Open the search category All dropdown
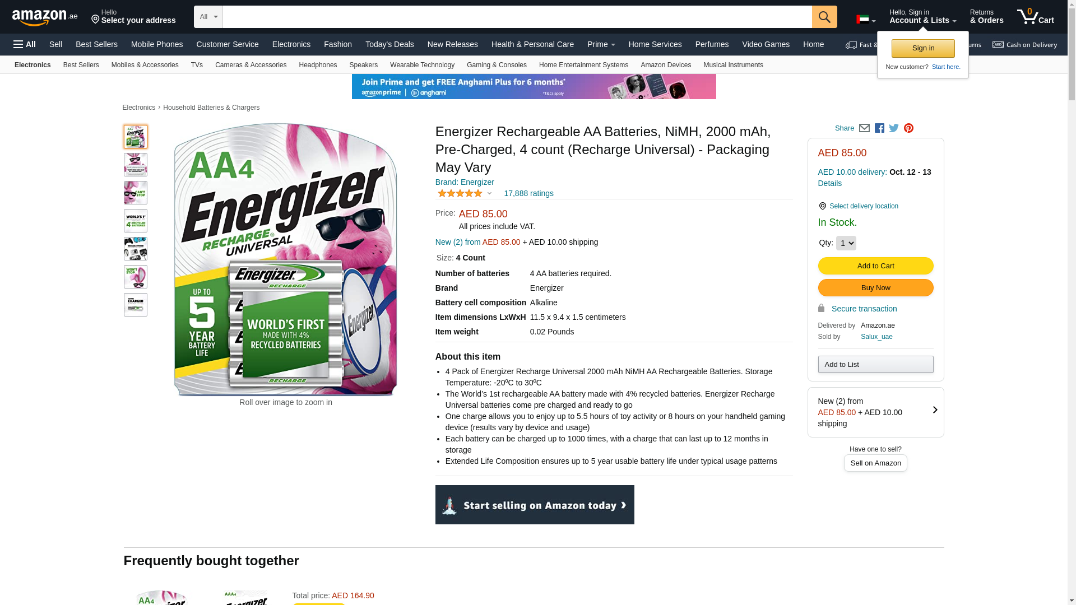Viewport: 1076px width, 605px height. click(x=208, y=17)
